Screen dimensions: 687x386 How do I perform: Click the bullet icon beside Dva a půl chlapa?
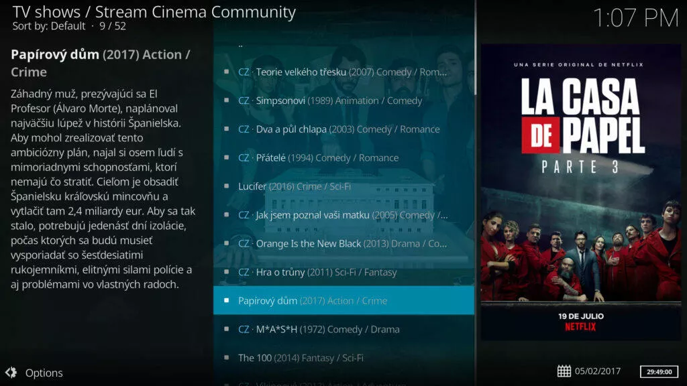coord(227,129)
